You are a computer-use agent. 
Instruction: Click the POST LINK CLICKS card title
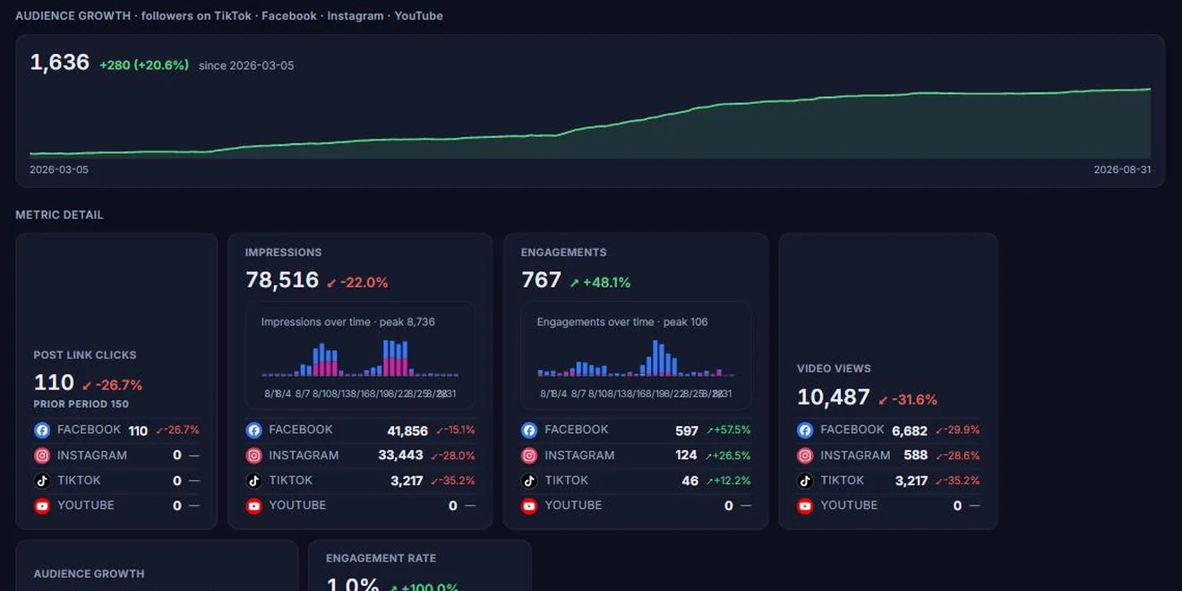click(85, 355)
